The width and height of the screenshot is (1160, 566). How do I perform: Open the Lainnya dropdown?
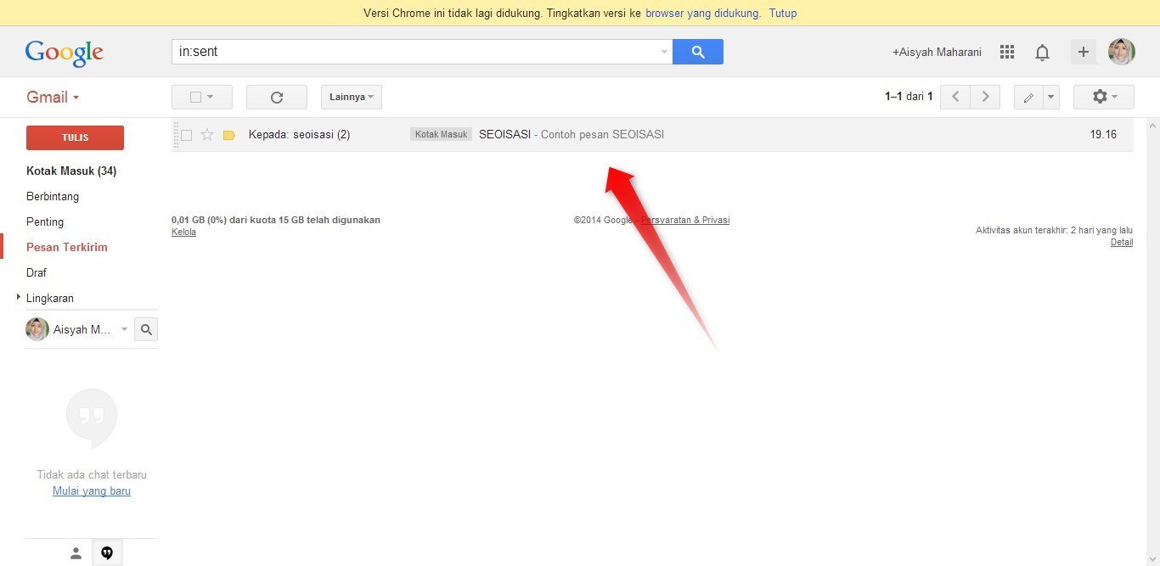pyautogui.click(x=350, y=96)
